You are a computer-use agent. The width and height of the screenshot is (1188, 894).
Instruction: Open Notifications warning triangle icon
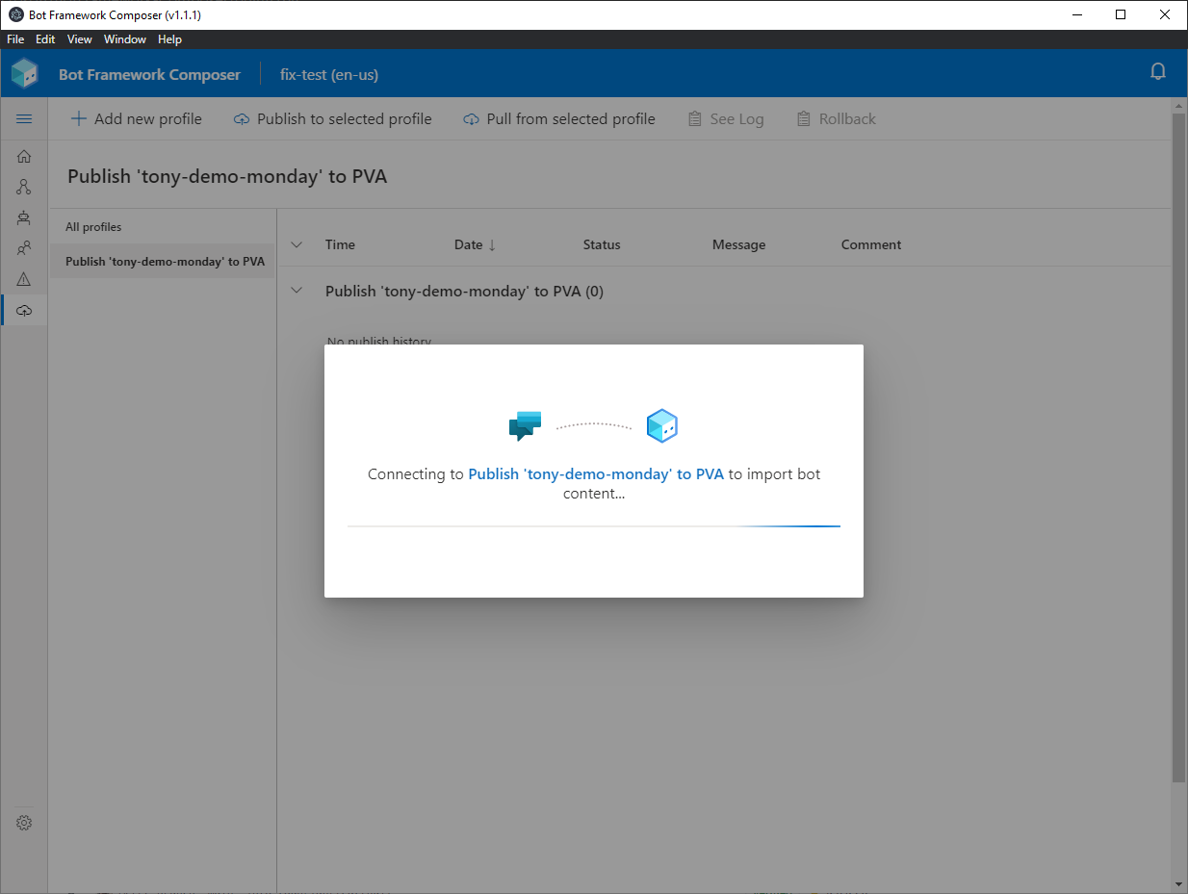click(x=24, y=279)
